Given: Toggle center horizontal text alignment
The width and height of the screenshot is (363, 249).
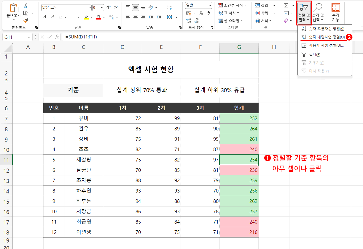Looking at the screenshot, I should pyautogui.click(x=136, y=17).
